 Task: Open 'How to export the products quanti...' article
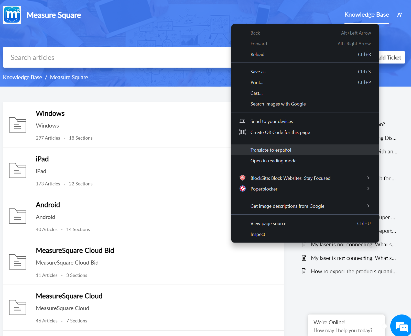tap(354, 271)
